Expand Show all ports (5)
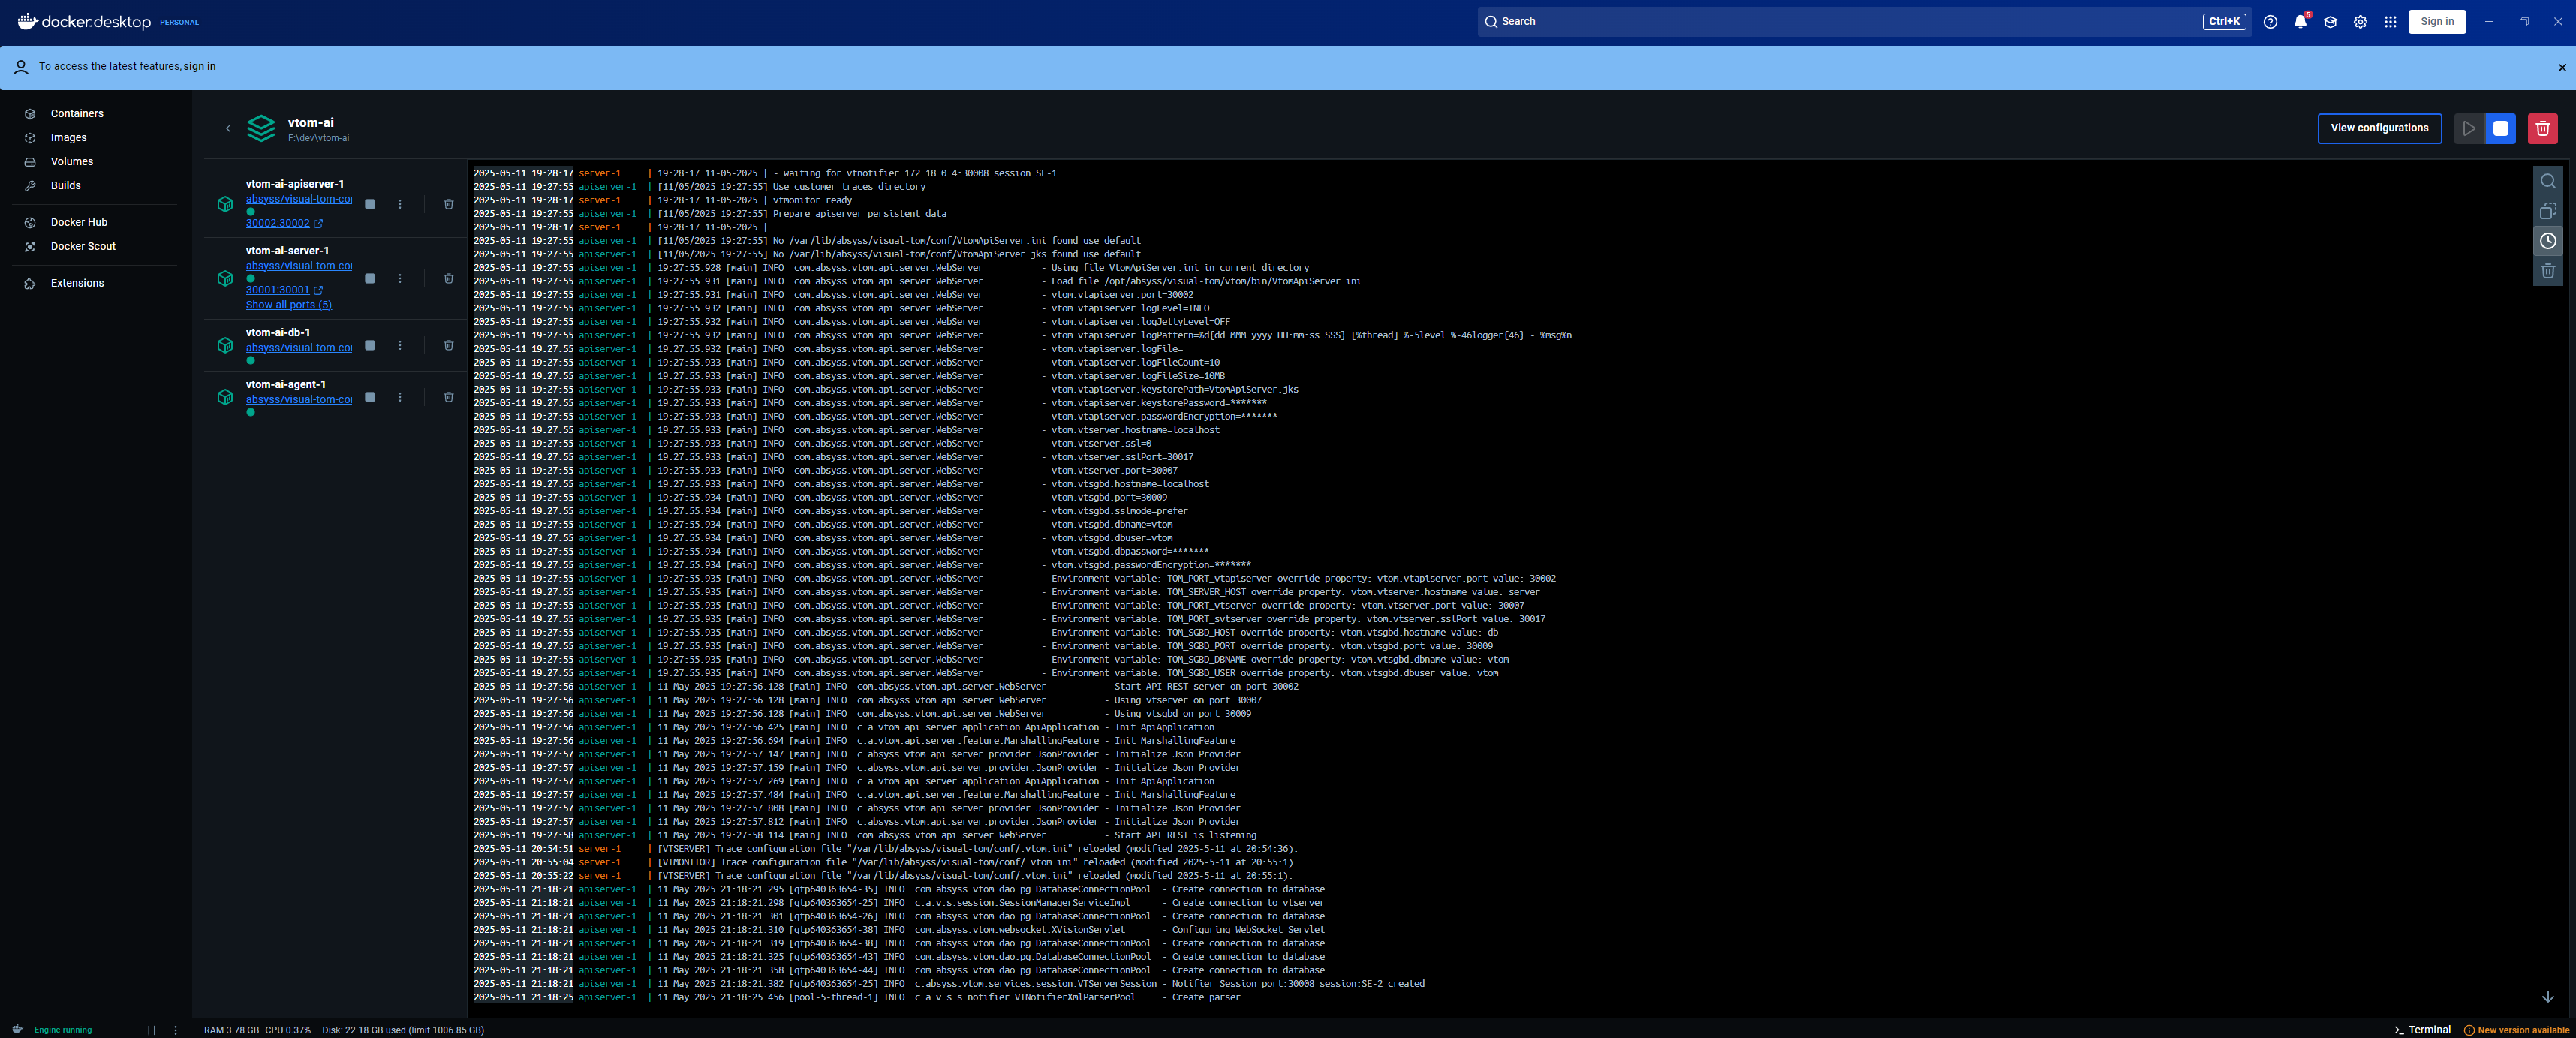2576x1038 pixels. click(x=289, y=306)
